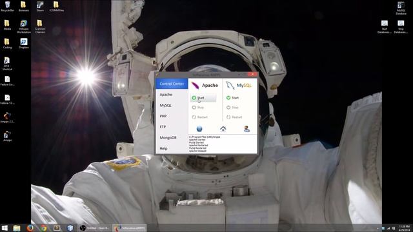This screenshot has width=413, height=232.
Task: Open the MongoDB section
Action: (168, 137)
